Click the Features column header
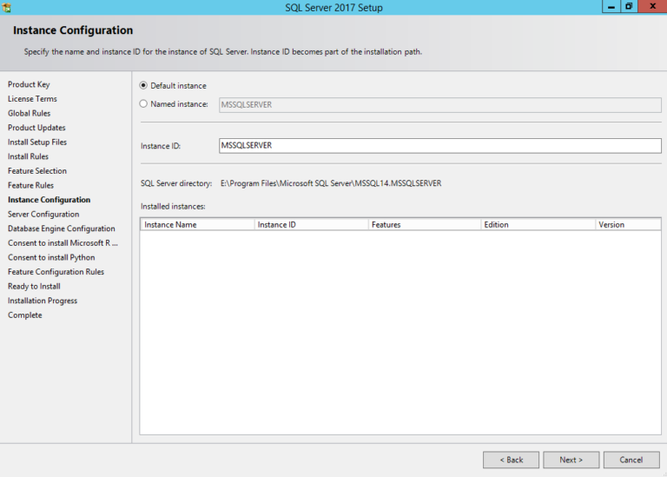Image resolution: width=667 pixels, height=477 pixels. click(425, 225)
